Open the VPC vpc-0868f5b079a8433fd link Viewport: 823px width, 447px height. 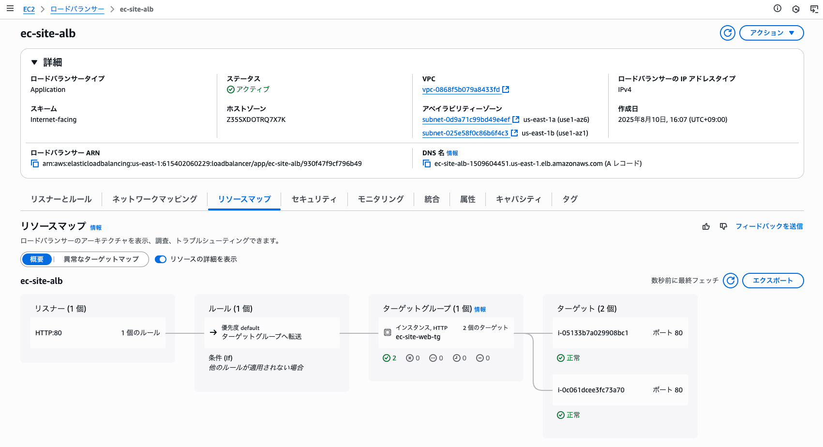point(461,89)
